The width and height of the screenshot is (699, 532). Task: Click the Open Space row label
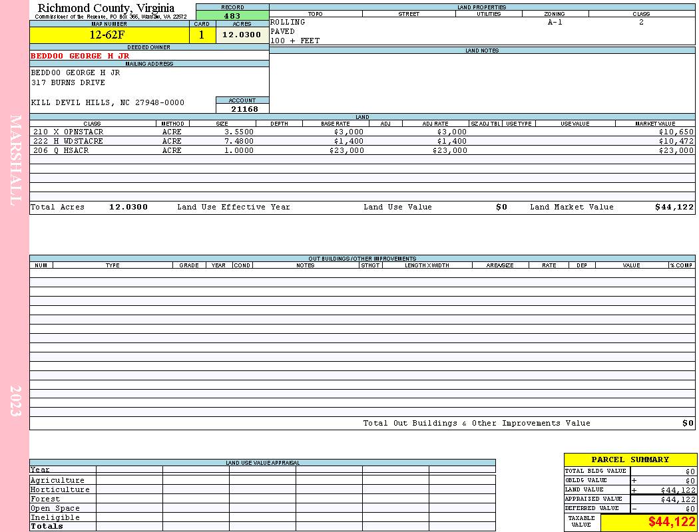[x=55, y=509]
